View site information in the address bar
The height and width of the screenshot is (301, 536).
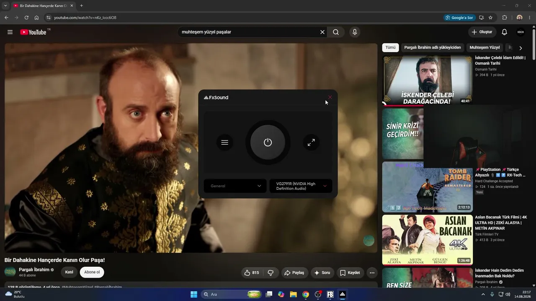(x=49, y=18)
